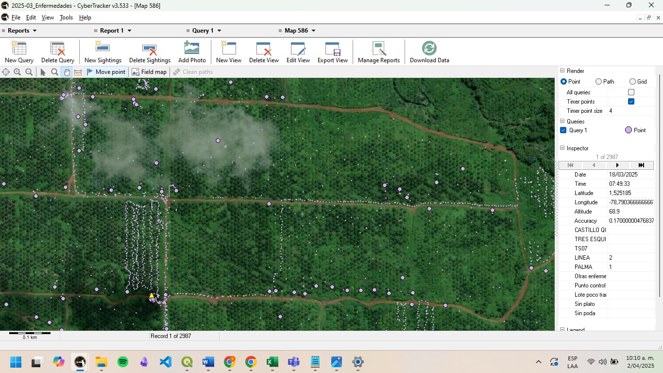Screen dimensions: 663x373
Task: Click the Query 1 purple point swatch
Action: 628,130
